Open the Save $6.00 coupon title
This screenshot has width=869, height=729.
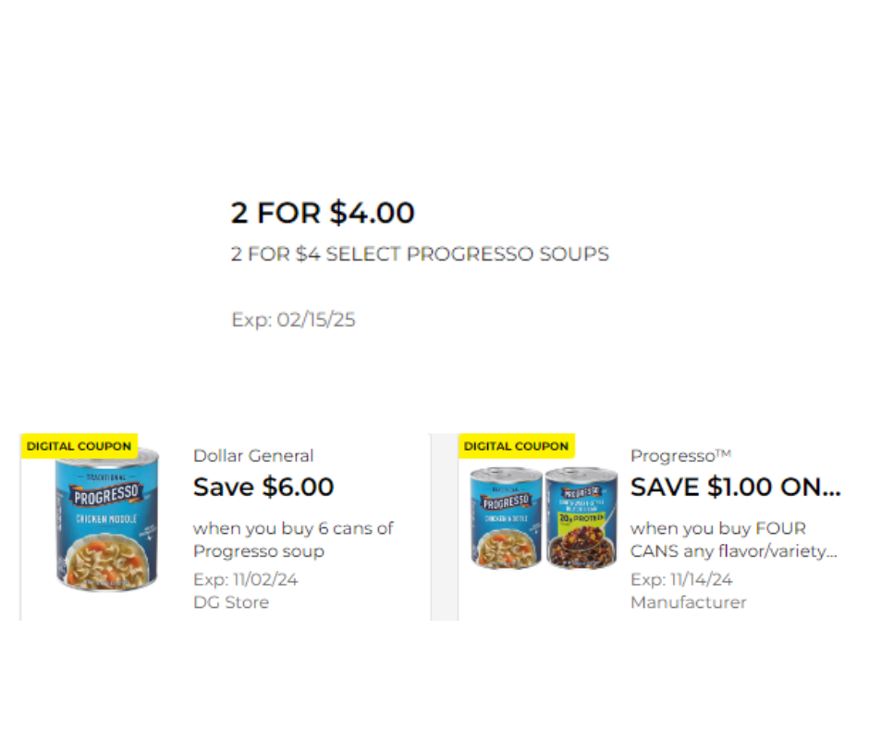coord(263,487)
